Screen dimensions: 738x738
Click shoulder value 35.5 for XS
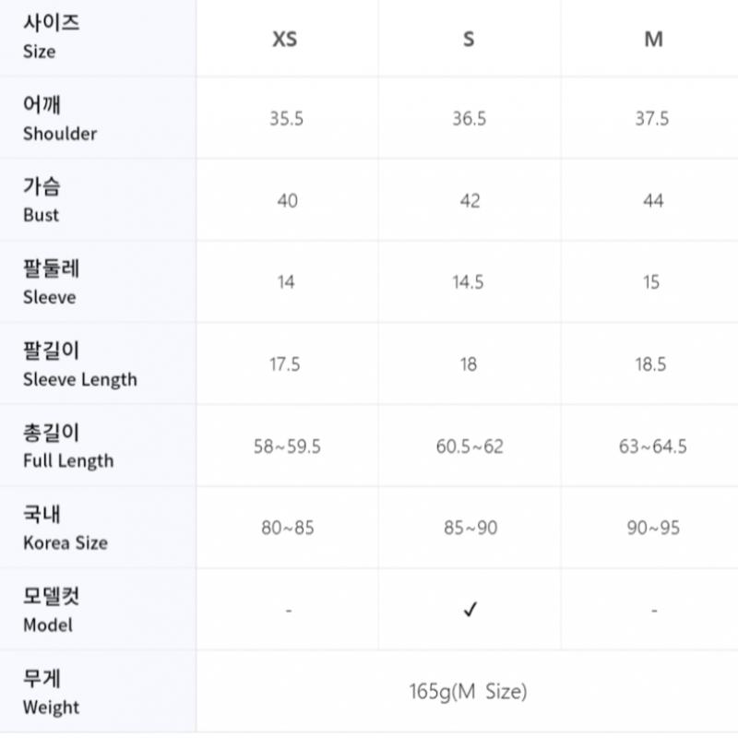pos(286,119)
